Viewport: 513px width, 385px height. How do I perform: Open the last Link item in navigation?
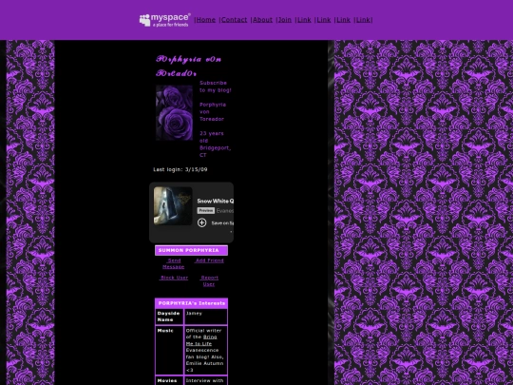363,20
